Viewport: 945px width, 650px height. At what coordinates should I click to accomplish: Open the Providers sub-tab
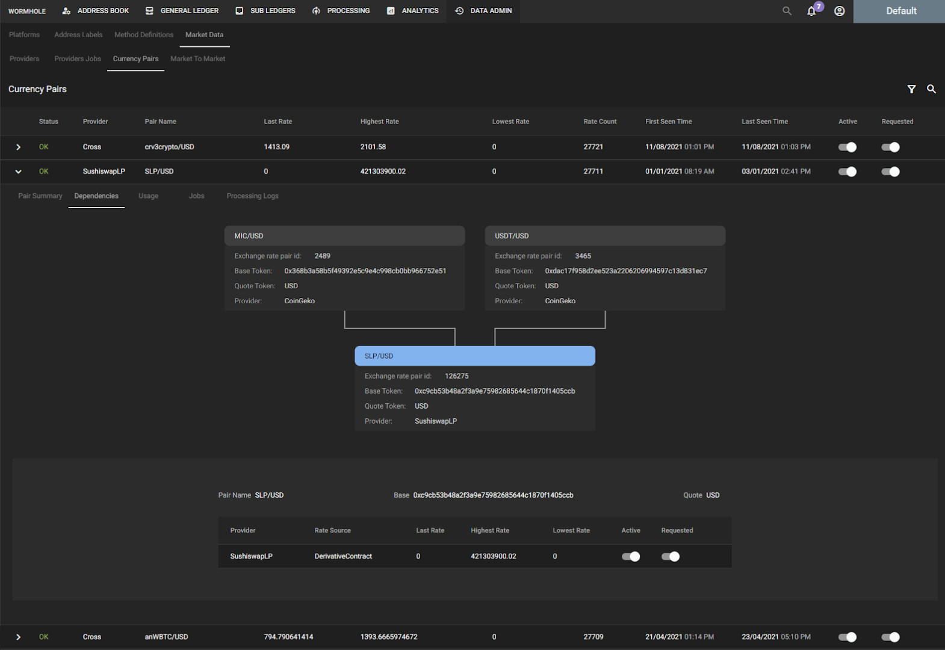[24, 59]
